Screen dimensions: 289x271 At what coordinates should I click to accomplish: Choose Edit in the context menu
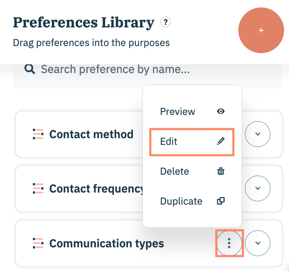click(x=169, y=142)
